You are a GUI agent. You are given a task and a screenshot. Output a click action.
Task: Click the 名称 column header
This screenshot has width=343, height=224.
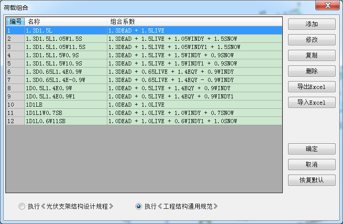pos(66,22)
